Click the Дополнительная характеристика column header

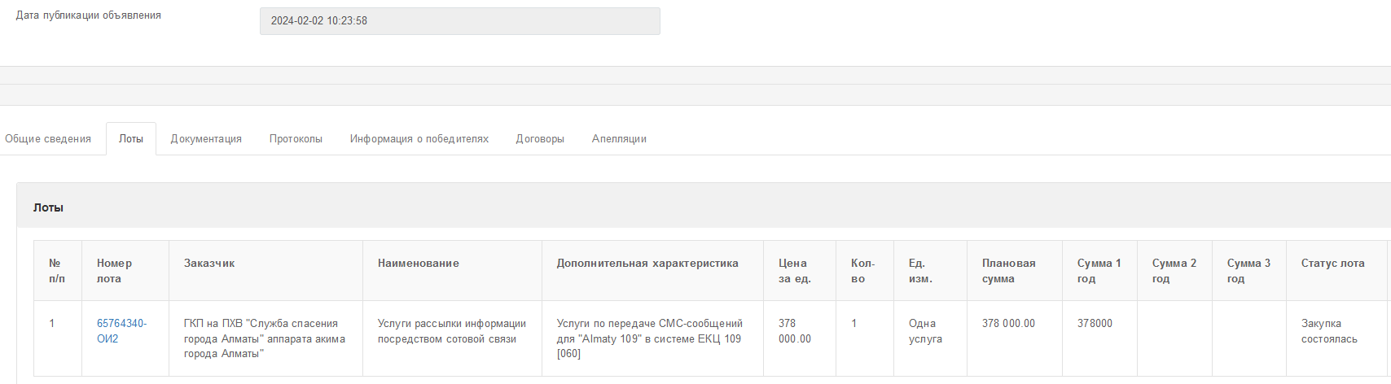(x=647, y=264)
